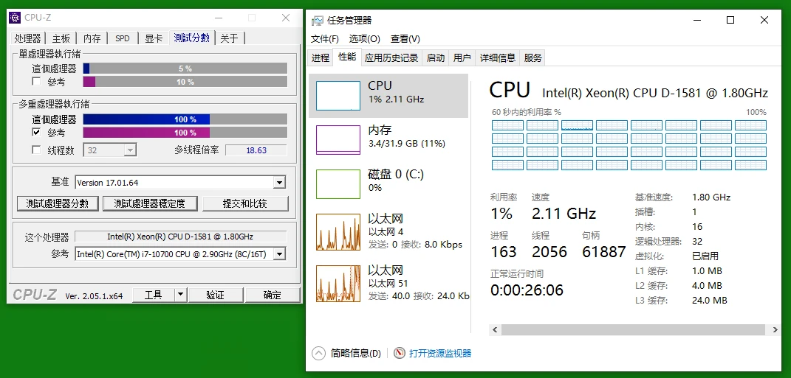Click the 打开资源监视器 link
The height and width of the screenshot is (378, 791).
pyautogui.click(x=440, y=354)
